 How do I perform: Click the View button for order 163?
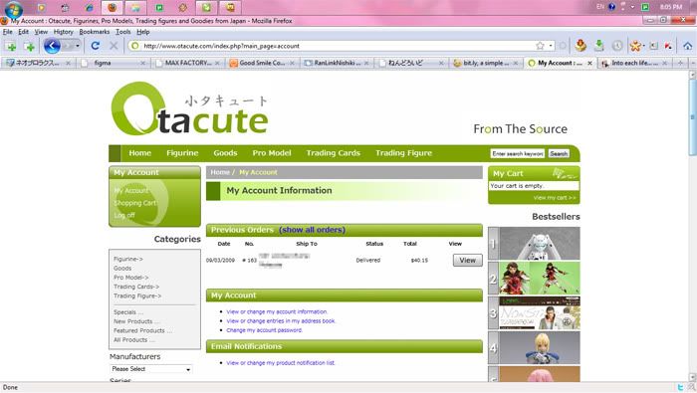pos(468,261)
